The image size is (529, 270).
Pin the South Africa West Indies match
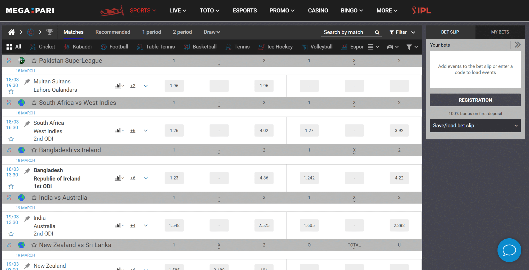[x=27, y=124]
